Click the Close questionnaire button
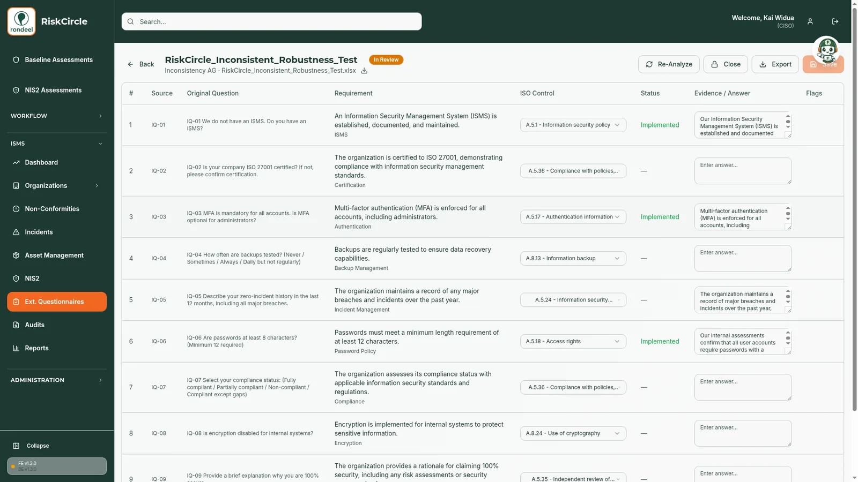Viewport: 858px width, 482px height. tap(726, 64)
